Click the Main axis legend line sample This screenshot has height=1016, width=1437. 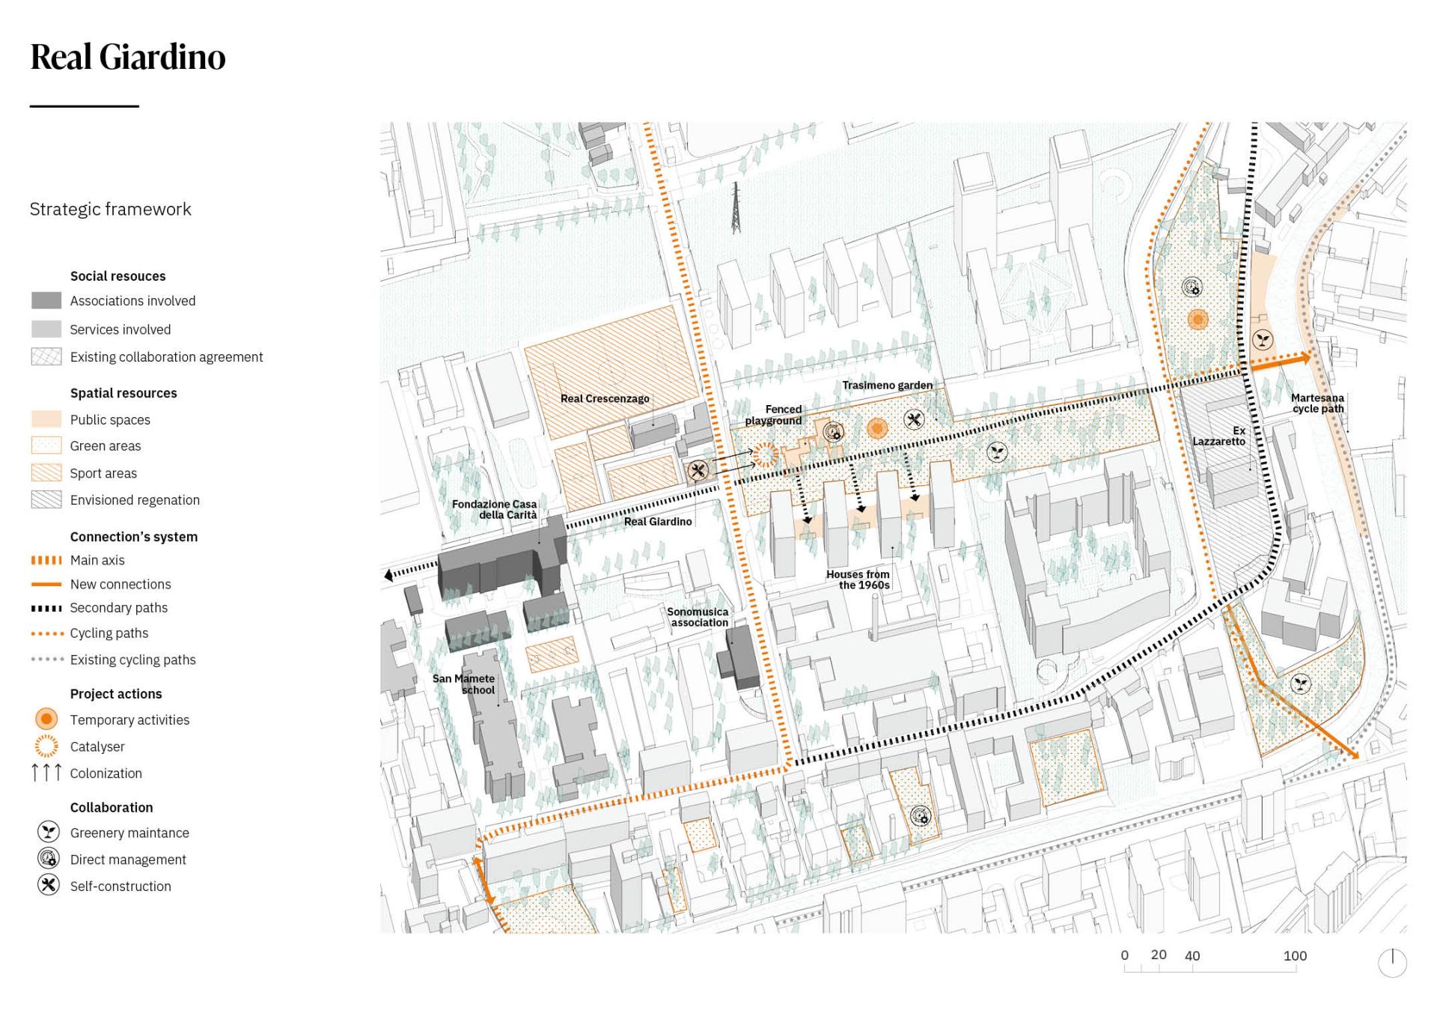[46, 560]
